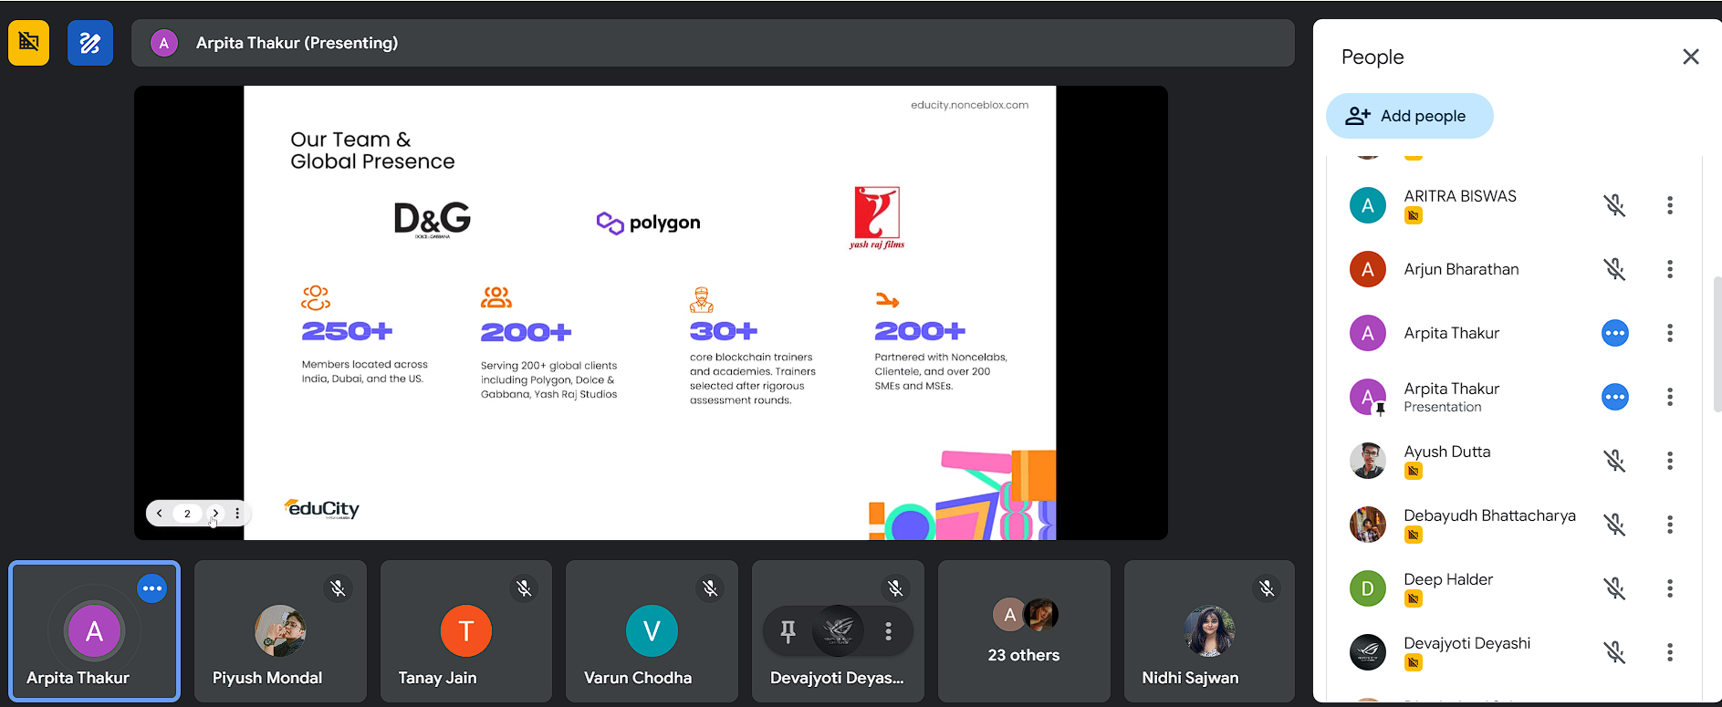Click the Add people button

point(1409,116)
